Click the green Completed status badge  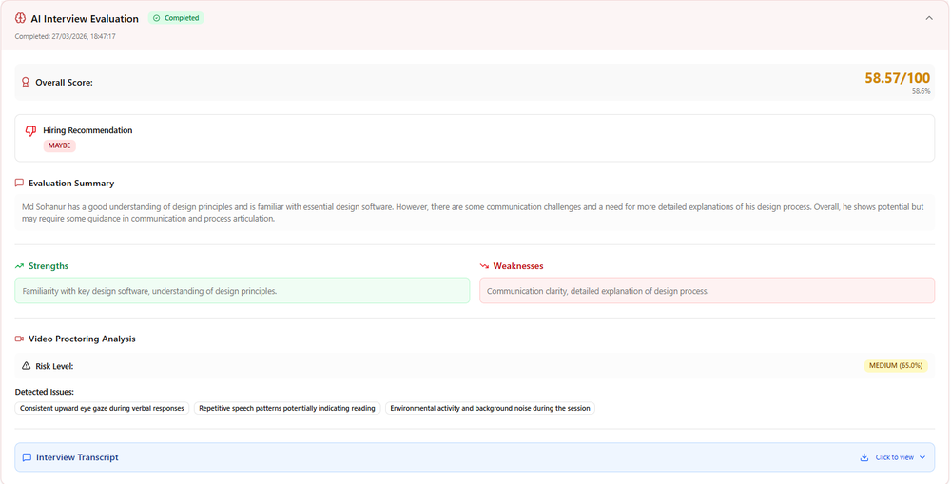coord(176,18)
